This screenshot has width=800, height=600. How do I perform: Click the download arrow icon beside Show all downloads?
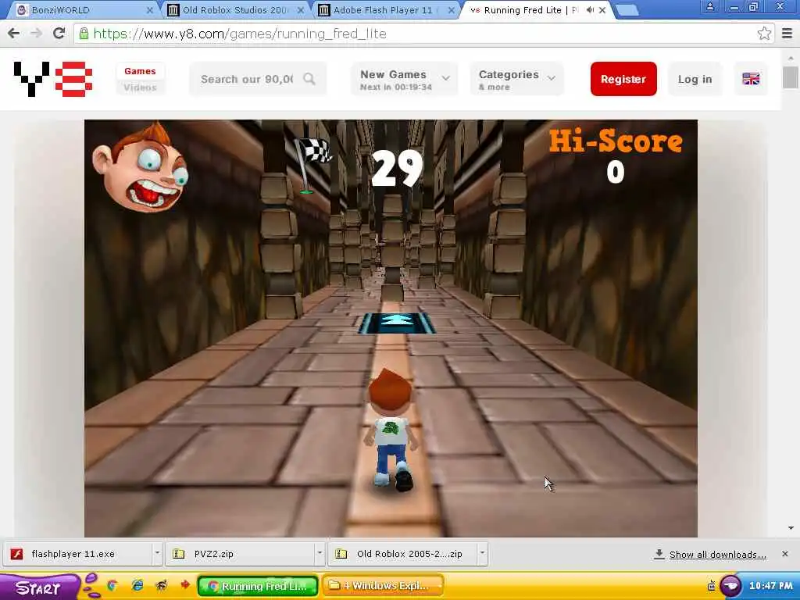[x=659, y=554]
